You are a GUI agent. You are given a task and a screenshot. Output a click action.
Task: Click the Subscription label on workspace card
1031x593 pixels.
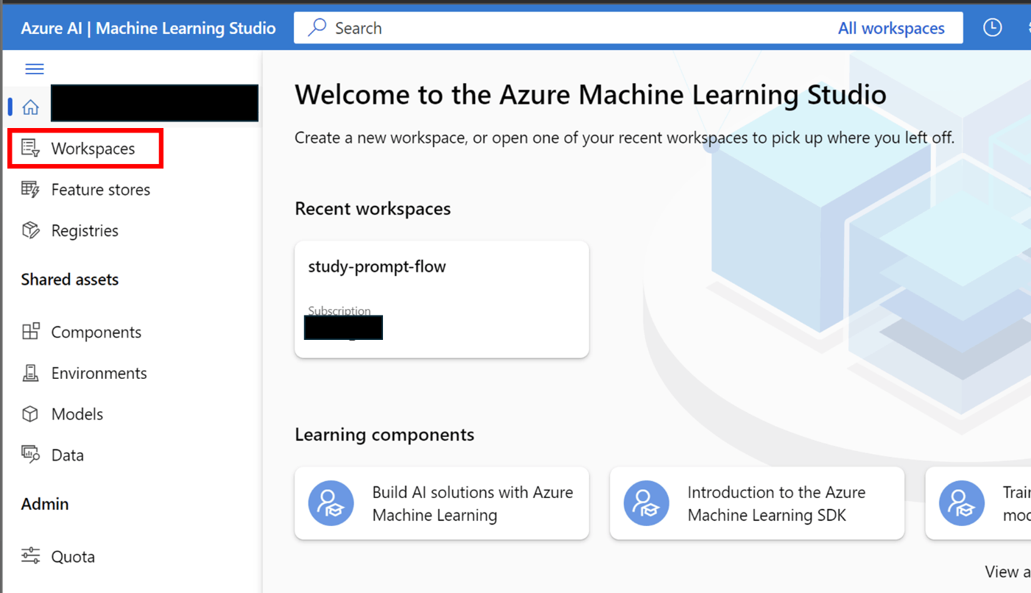coord(339,310)
